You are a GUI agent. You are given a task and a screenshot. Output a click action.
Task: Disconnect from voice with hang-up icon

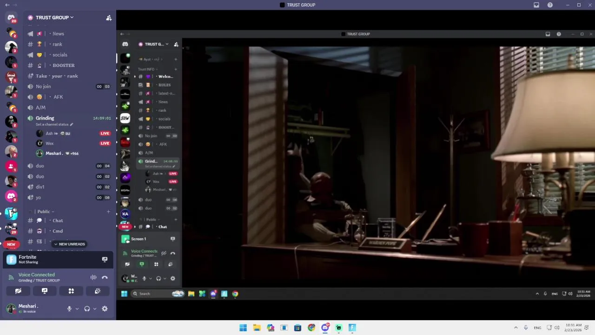105,277
